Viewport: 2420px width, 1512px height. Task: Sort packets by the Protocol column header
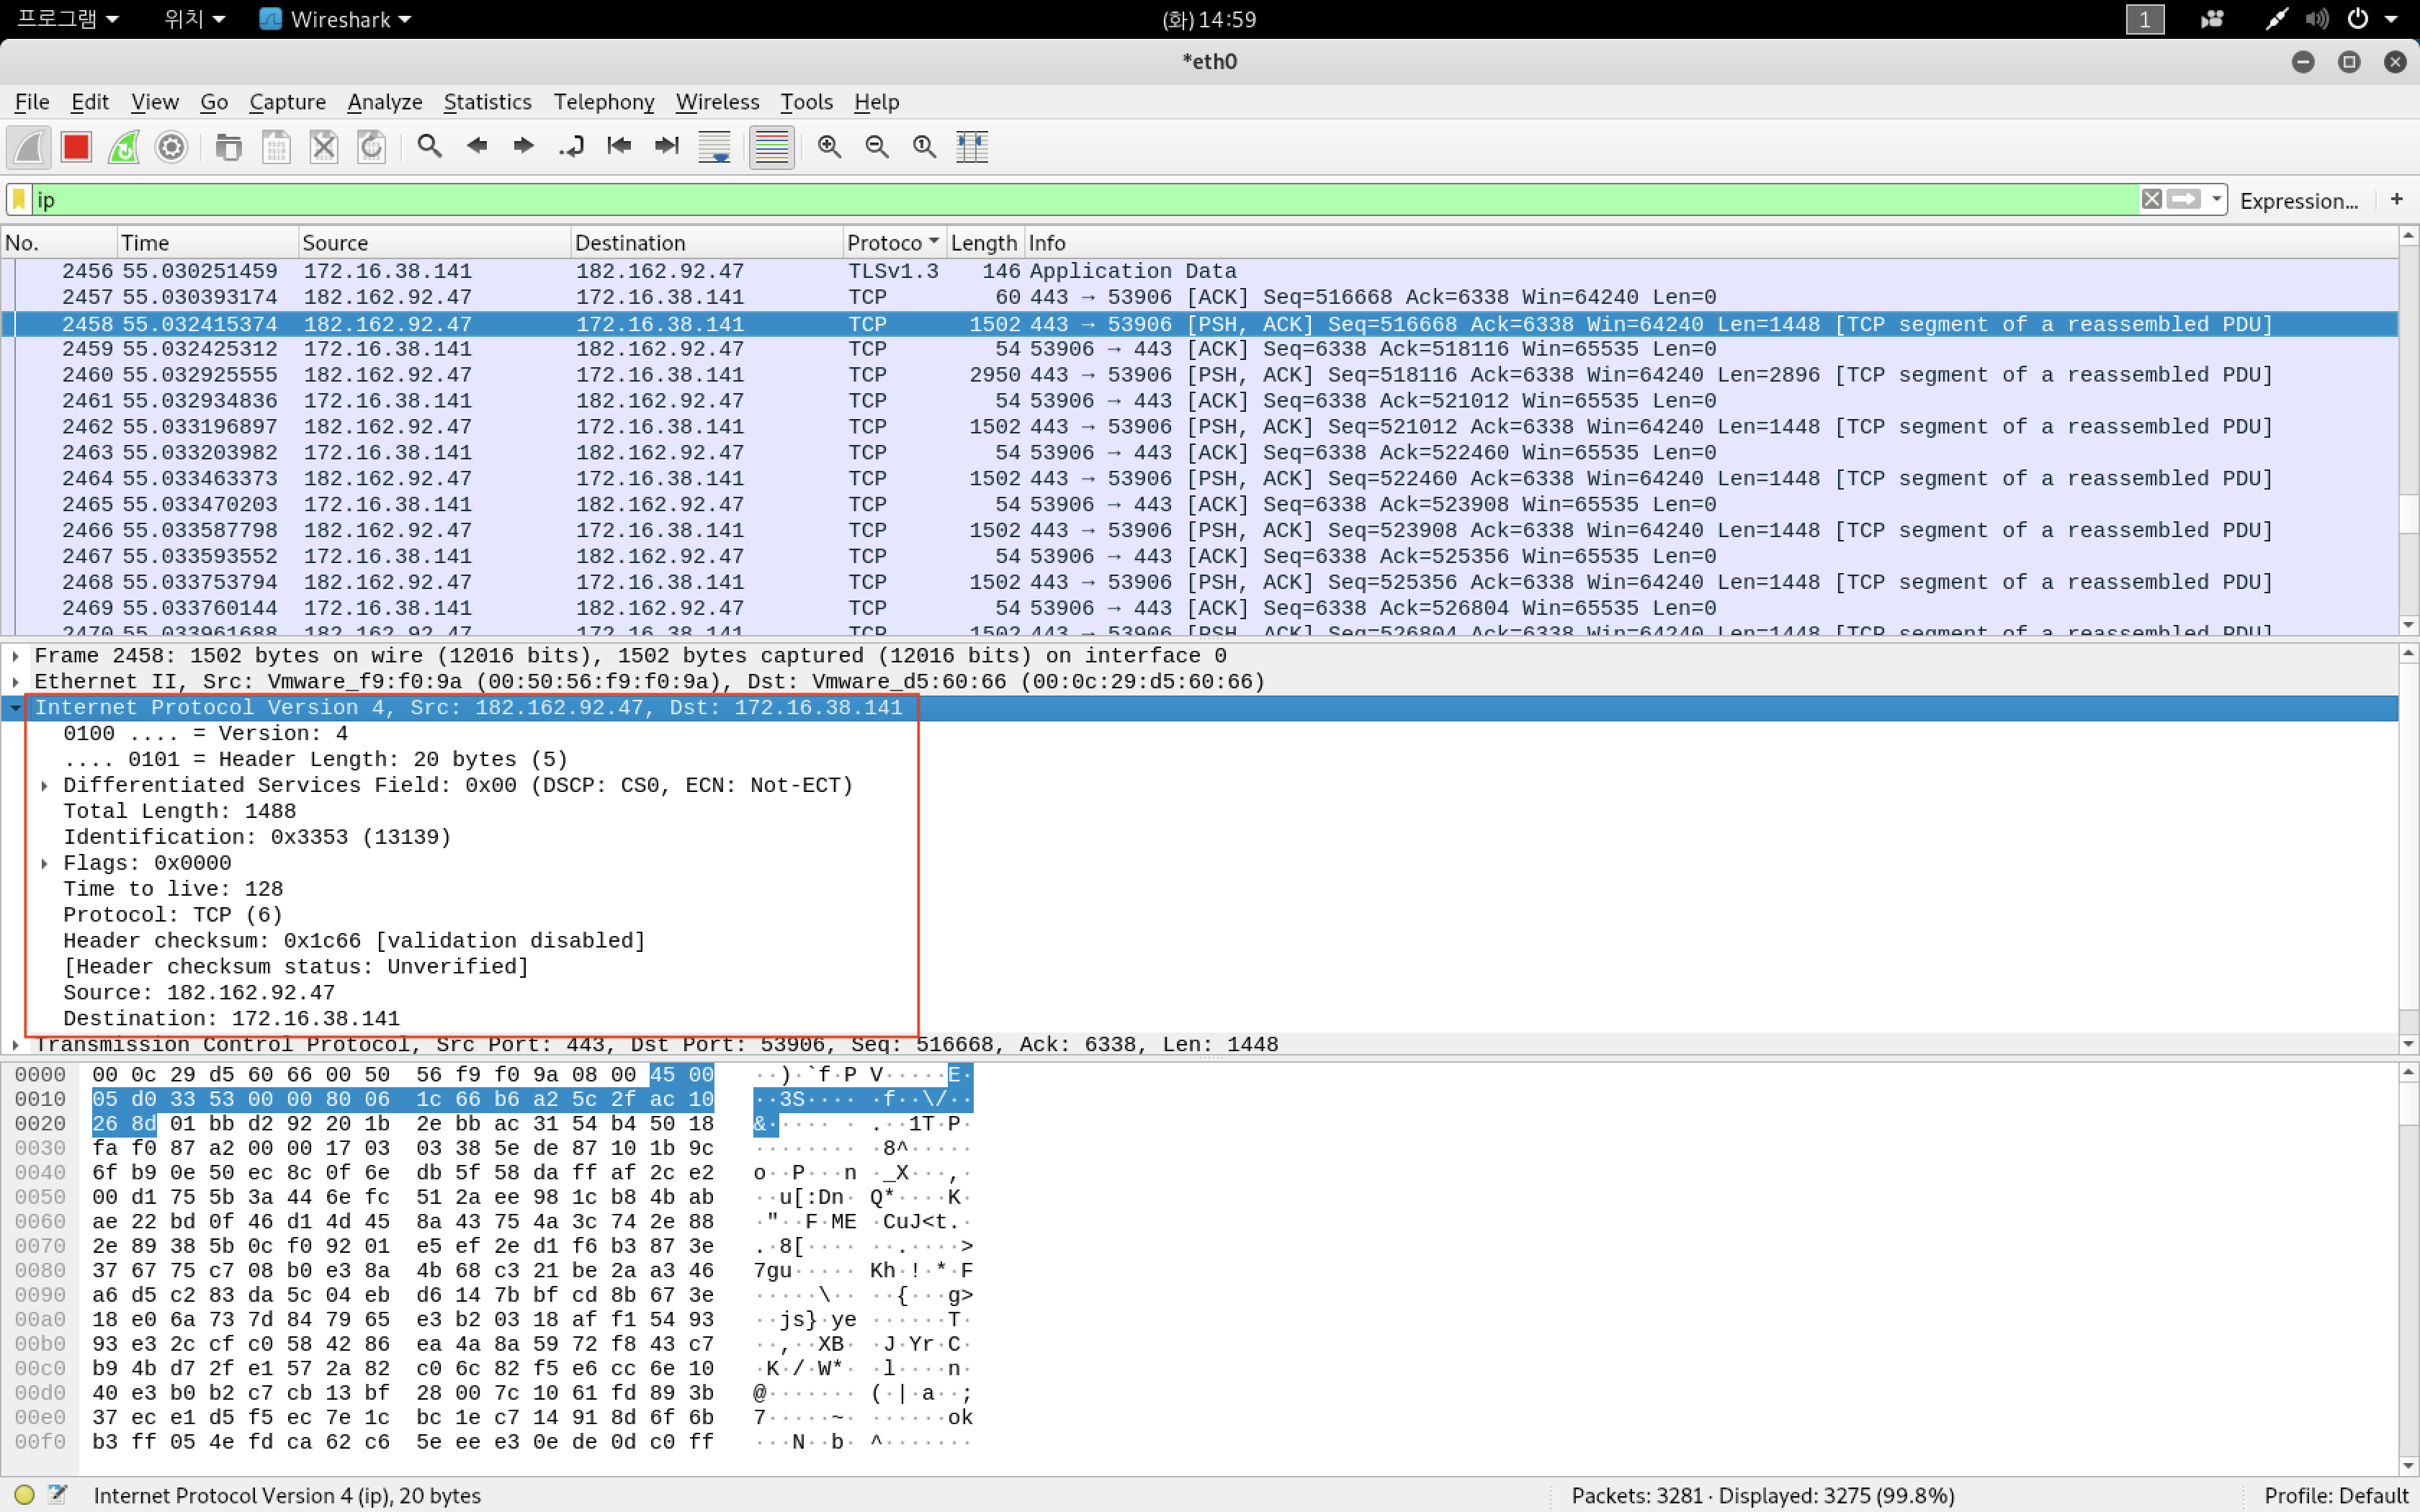[x=884, y=243]
